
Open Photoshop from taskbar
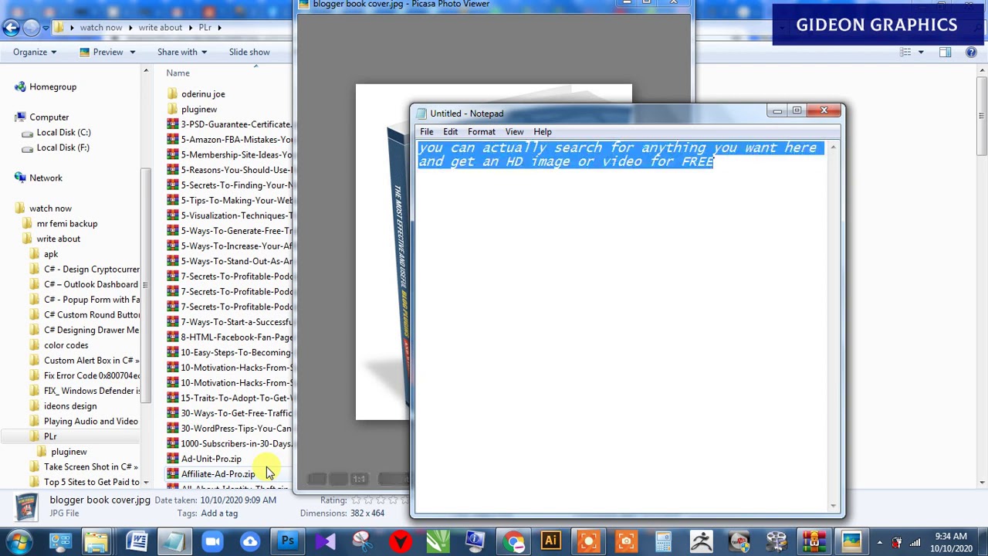click(x=287, y=542)
